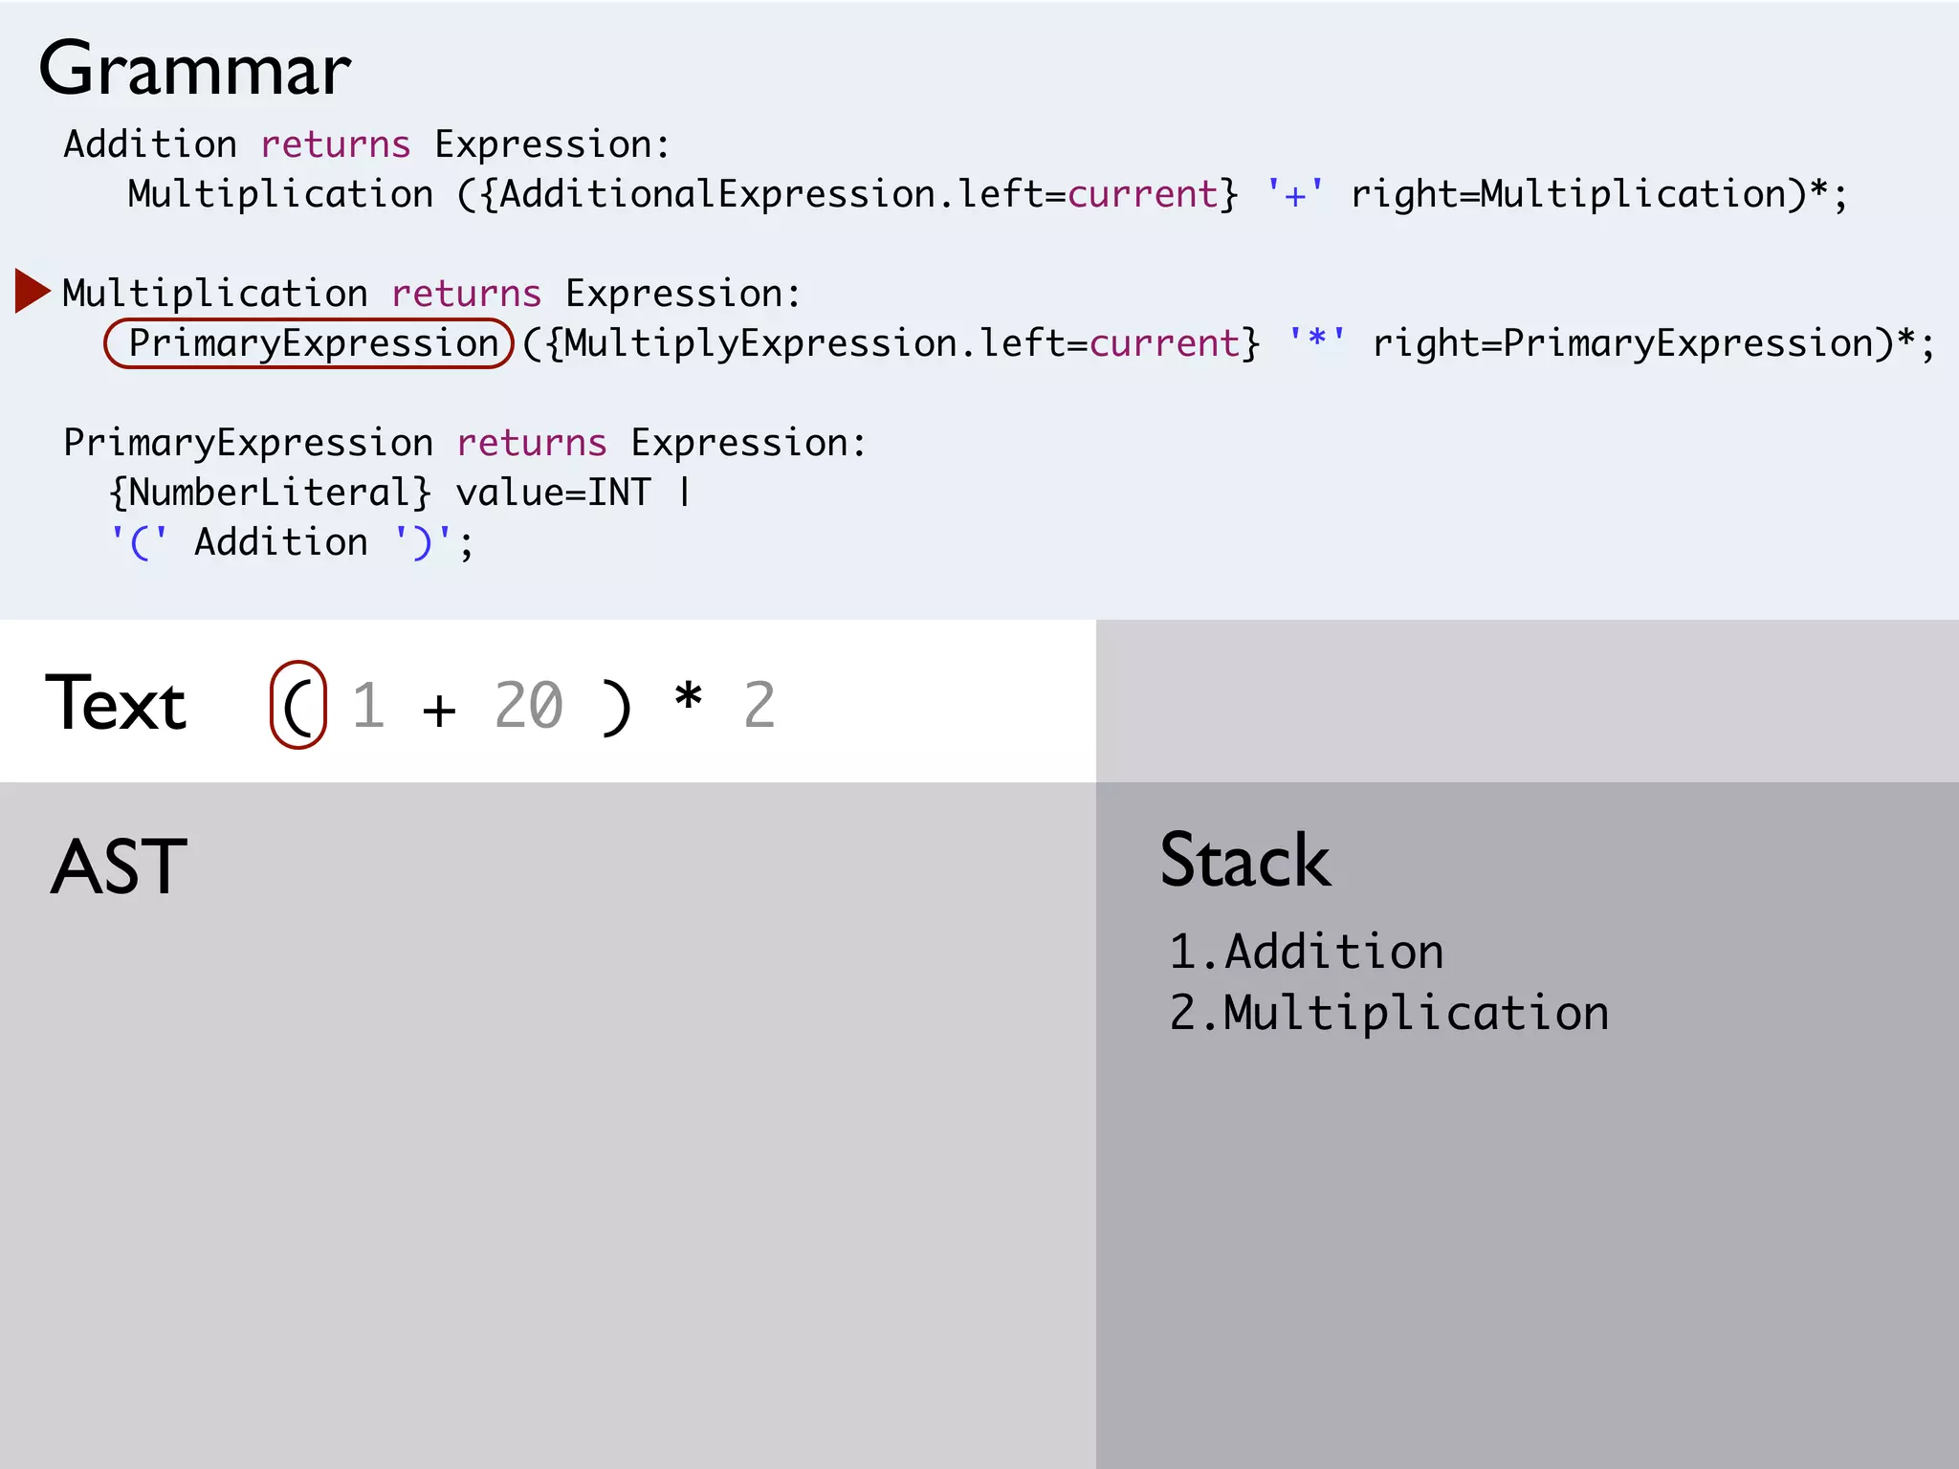Click the Grammar heading

pyautogui.click(x=195, y=70)
